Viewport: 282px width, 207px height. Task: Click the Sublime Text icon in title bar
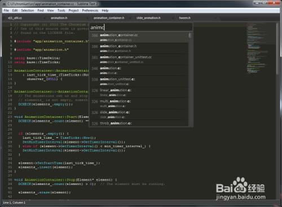[5, 4]
